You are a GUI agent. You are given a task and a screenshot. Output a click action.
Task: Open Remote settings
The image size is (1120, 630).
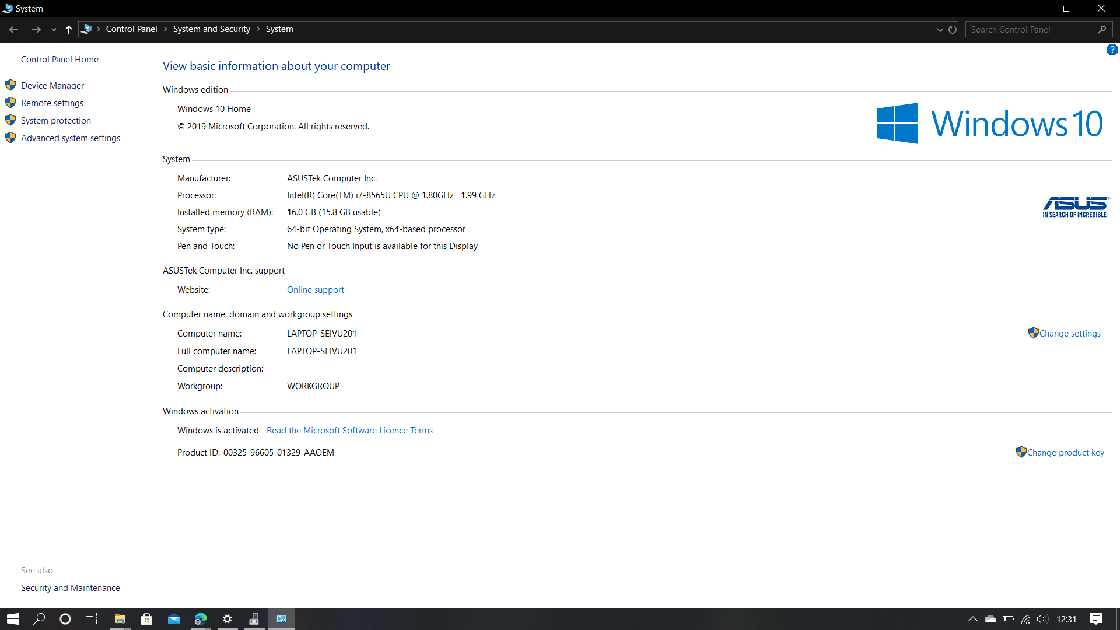[x=52, y=103]
